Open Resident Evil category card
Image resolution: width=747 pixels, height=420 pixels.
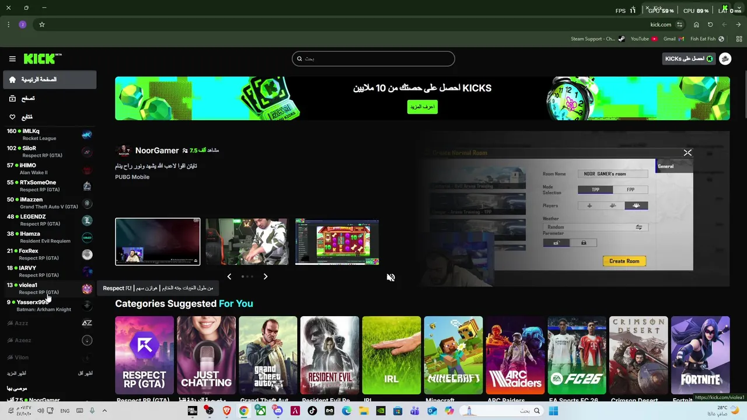[x=330, y=355]
